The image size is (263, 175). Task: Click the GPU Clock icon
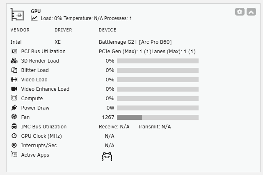(14, 136)
